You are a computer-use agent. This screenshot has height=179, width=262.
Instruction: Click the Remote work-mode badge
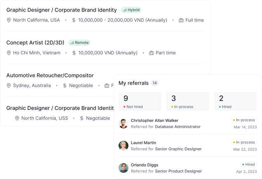79,42
